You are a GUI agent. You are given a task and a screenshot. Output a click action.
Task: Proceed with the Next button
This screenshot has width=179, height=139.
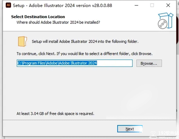click(x=130, y=129)
